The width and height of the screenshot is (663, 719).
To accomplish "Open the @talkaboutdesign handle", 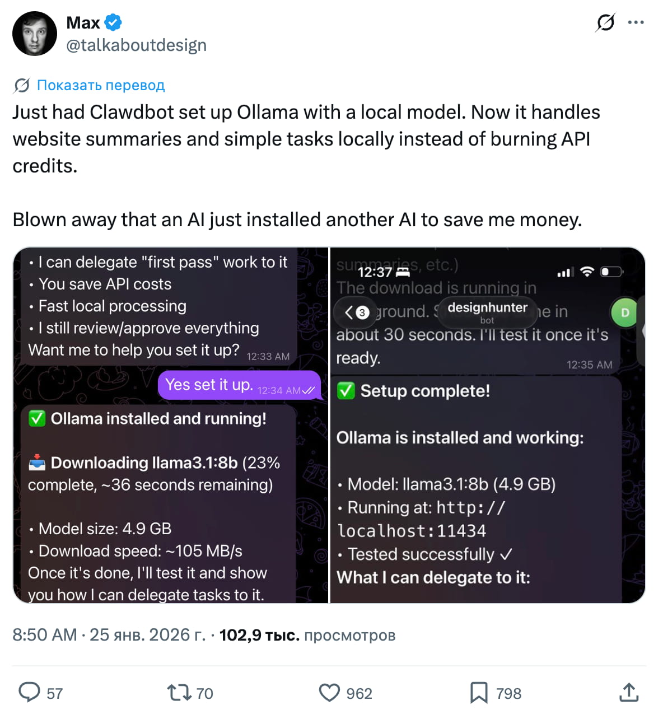I will (137, 45).
